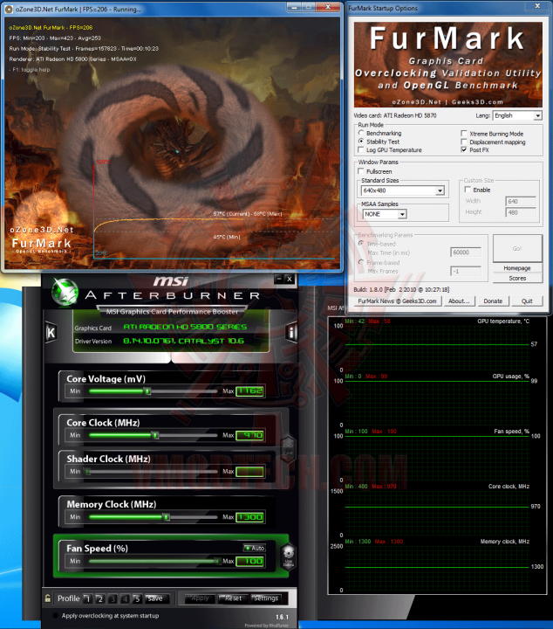Open FurMark News @ Geeks3D.com
This screenshot has height=629, width=553.
click(397, 301)
